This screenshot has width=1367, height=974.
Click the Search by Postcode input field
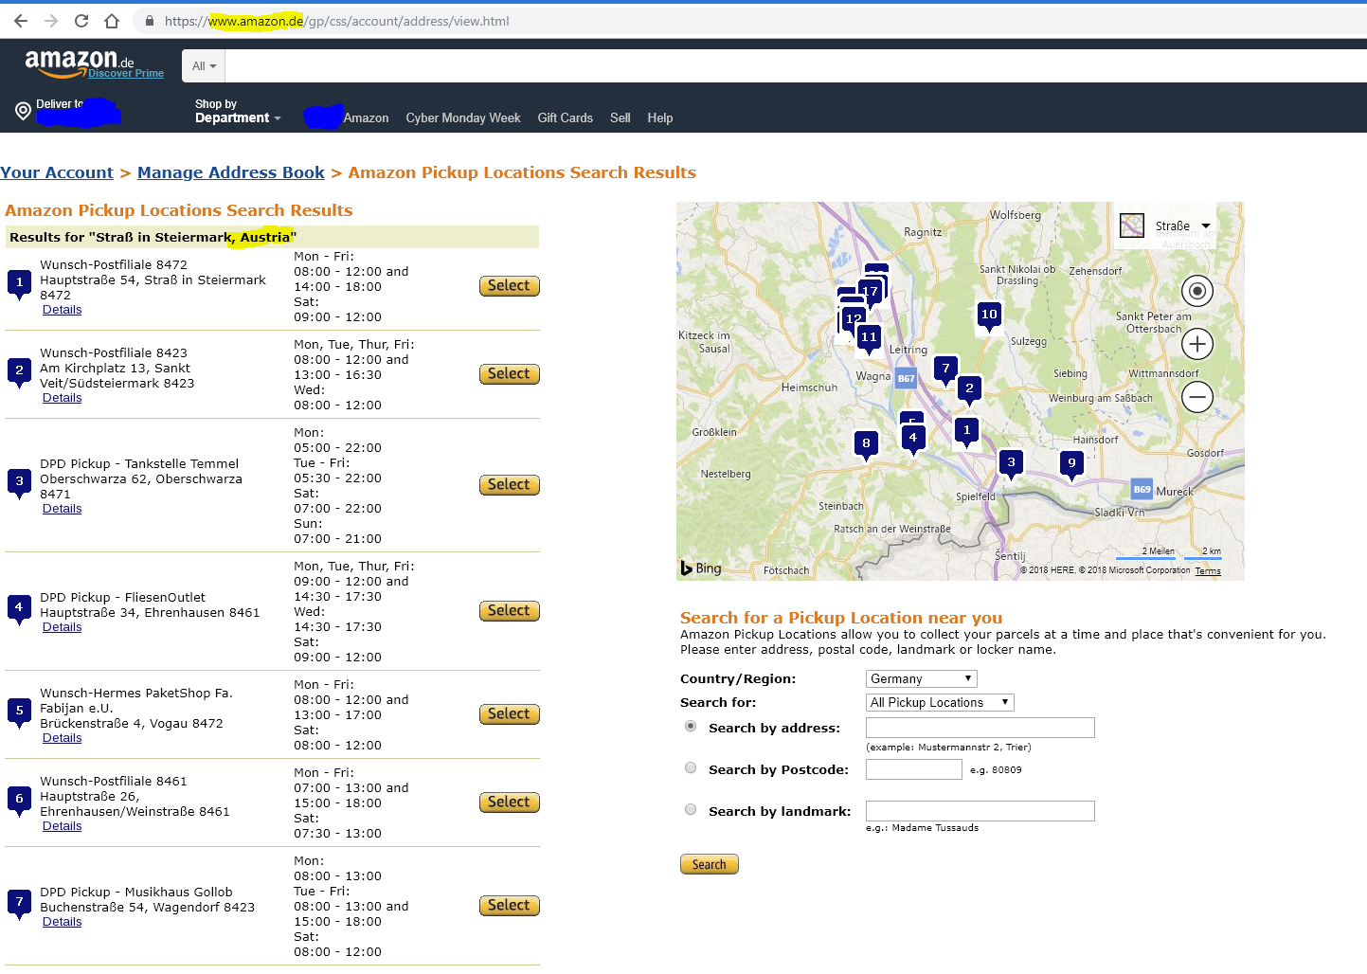click(x=914, y=769)
